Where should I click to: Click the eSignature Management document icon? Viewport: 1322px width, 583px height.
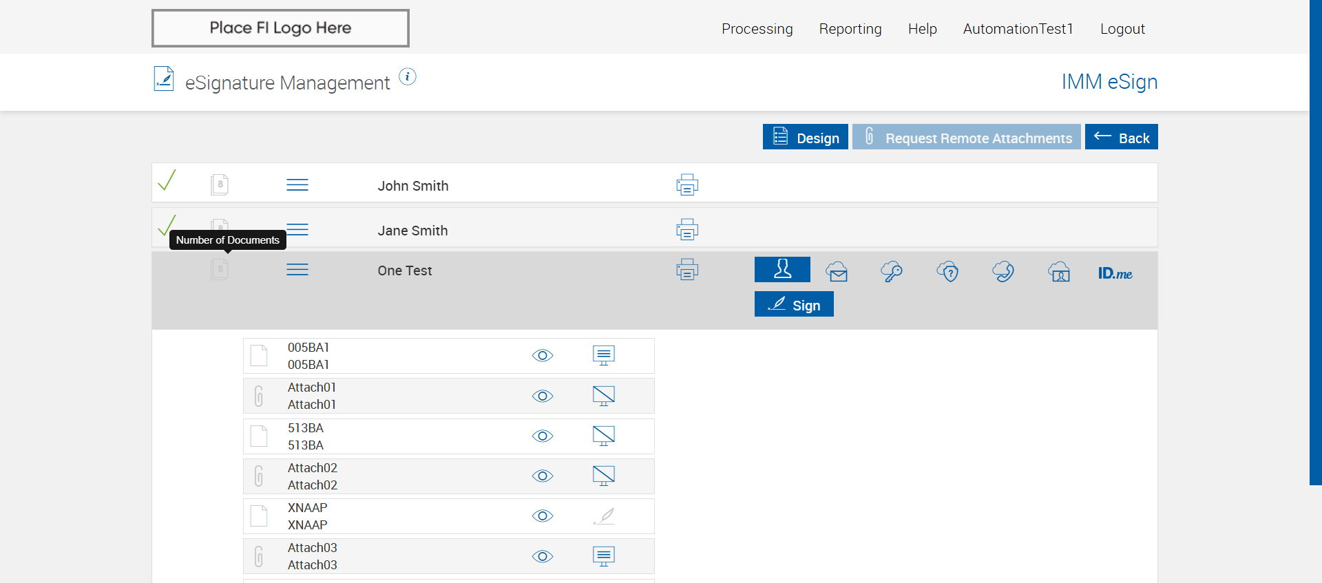[164, 79]
